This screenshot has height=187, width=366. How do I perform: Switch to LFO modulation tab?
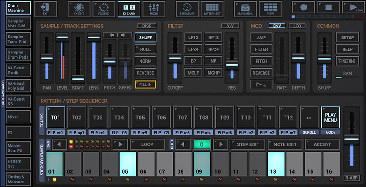[x=297, y=26]
